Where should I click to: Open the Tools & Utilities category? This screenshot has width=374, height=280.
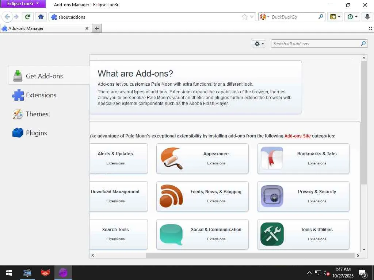point(303,234)
